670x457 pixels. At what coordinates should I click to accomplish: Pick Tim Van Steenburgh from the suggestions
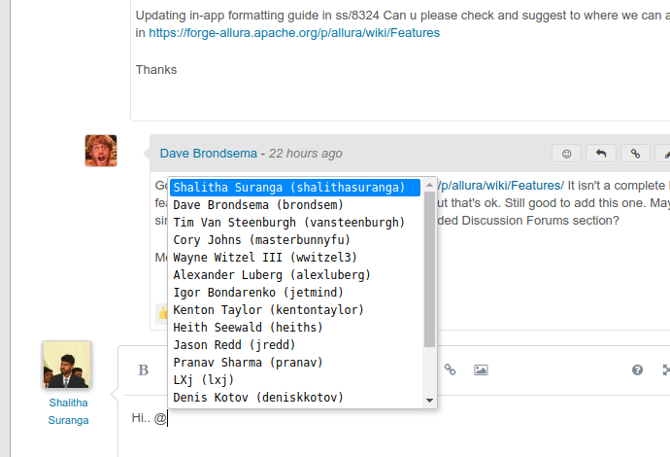click(288, 223)
